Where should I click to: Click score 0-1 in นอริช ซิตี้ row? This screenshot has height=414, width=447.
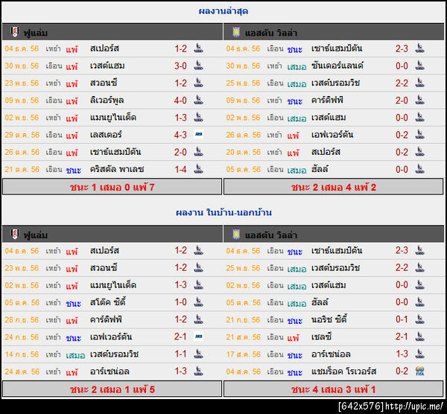pyautogui.click(x=402, y=319)
